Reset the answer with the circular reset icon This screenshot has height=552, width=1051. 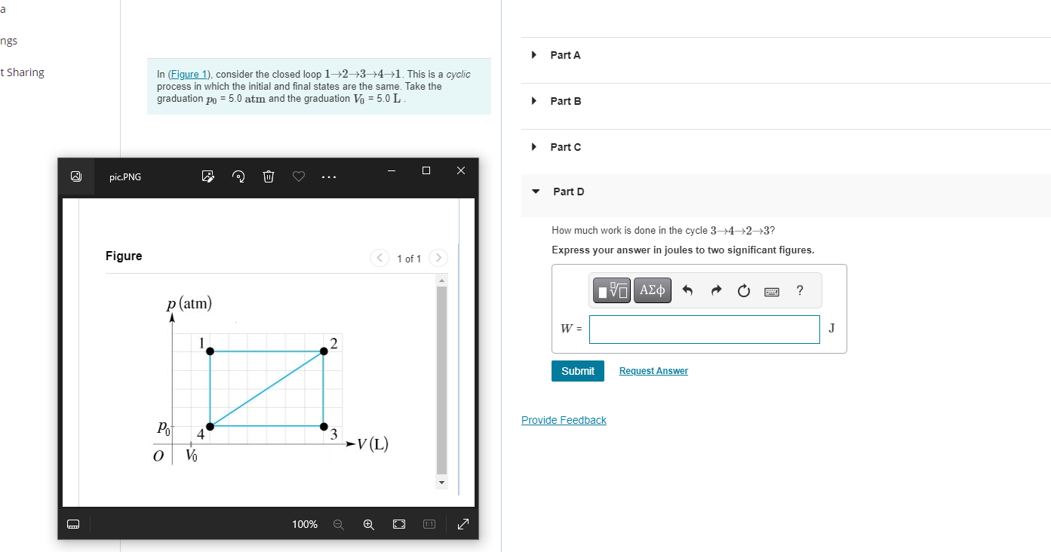[743, 290]
